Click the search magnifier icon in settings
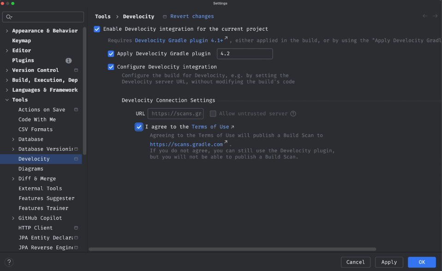The height and width of the screenshot is (271, 442). pos(9,17)
